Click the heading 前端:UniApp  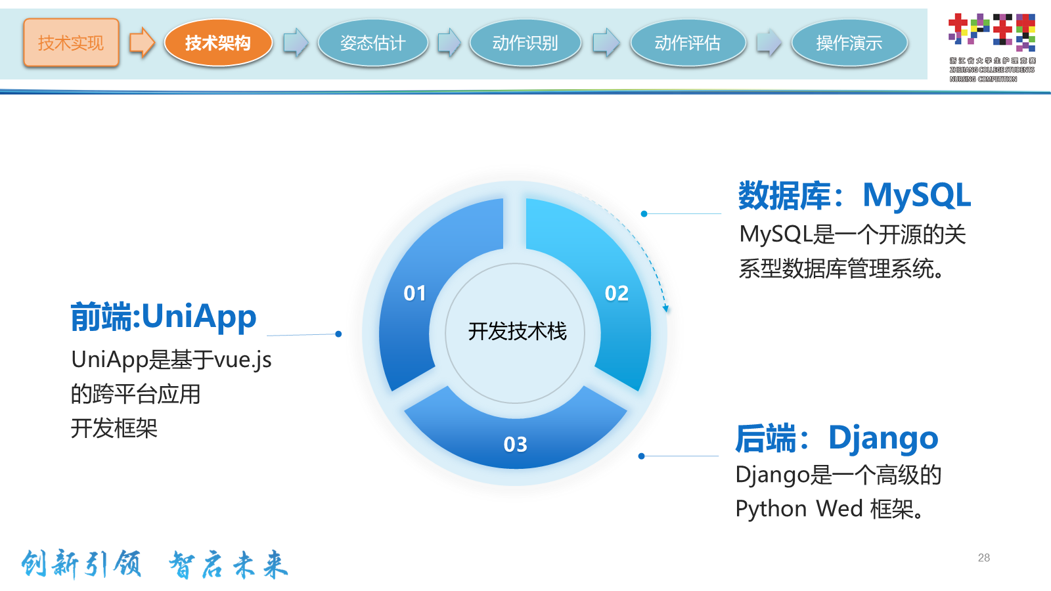pyautogui.click(x=164, y=317)
